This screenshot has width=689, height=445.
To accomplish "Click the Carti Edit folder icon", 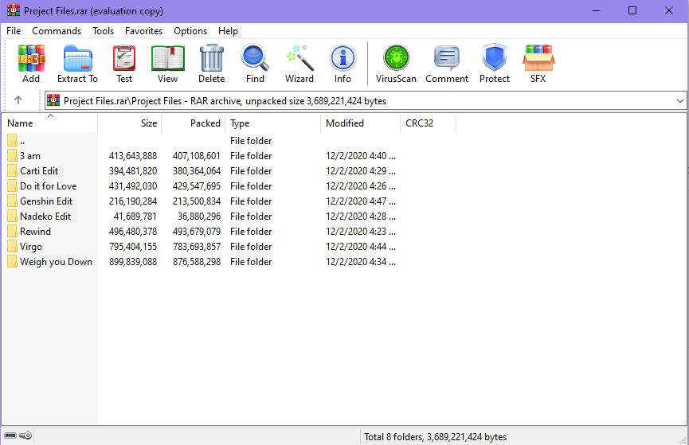I will pyautogui.click(x=12, y=171).
